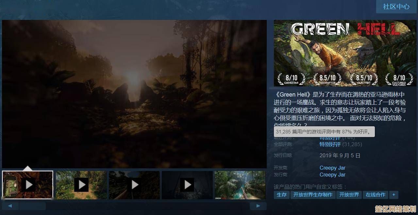Click the main video preview area
Image resolution: width=418 pixels, height=215 pixels.
click(134, 94)
